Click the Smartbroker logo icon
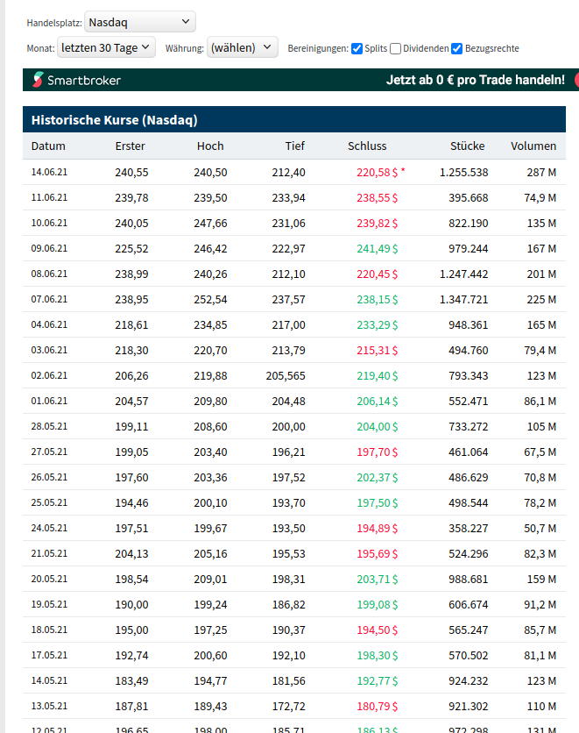The width and height of the screenshot is (579, 733). pos(38,81)
